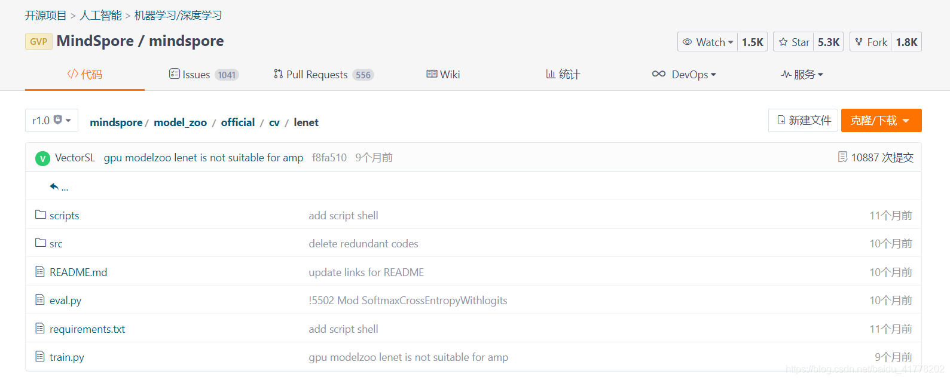Go to mindspore root in path
The height and width of the screenshot is (380, 950).
pos(116,122)
